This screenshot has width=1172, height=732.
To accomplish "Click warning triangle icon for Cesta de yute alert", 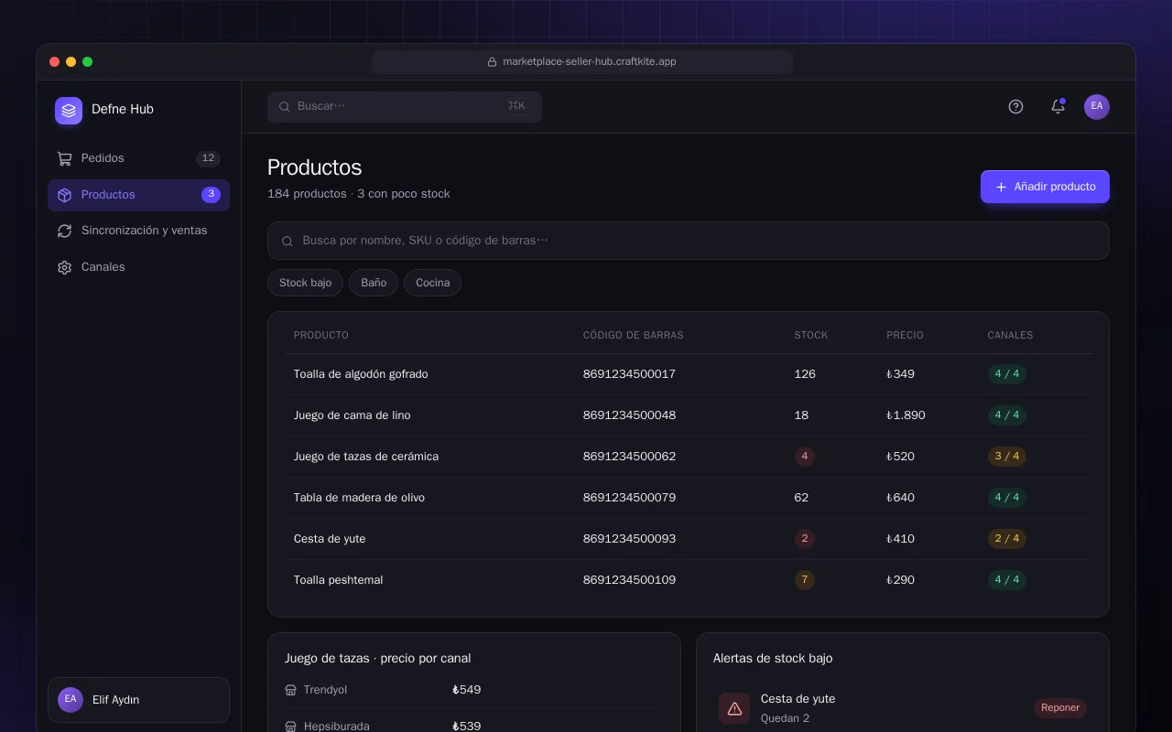I will click(734, 708).
